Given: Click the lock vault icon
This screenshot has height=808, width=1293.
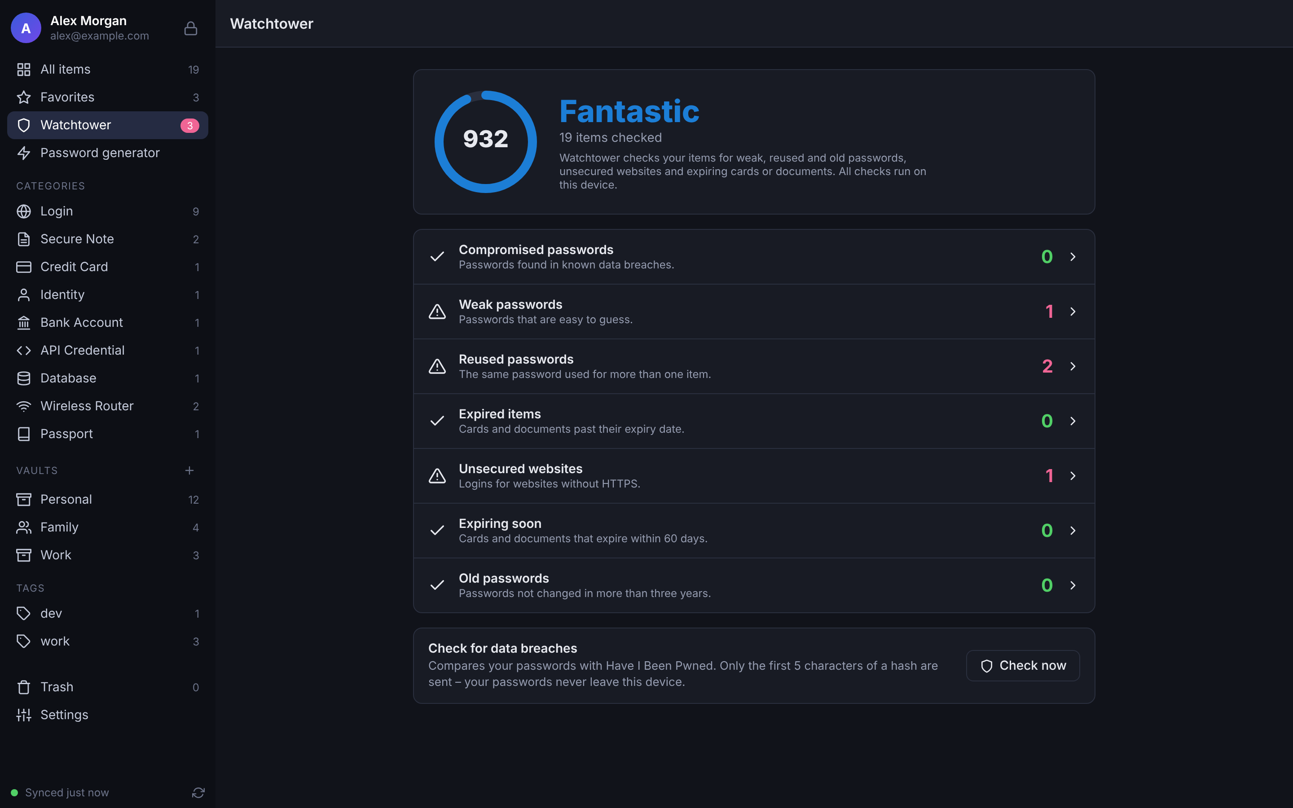Looking at the screenshot, I should pyautogui.click(x=191, y=28).
